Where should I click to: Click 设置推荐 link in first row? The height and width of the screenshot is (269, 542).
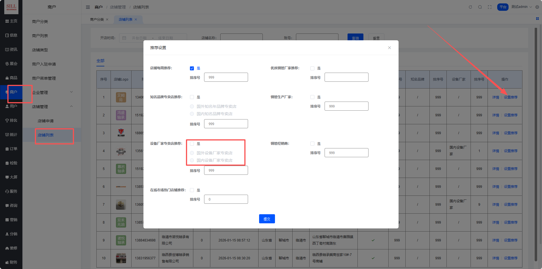(511, 97)
